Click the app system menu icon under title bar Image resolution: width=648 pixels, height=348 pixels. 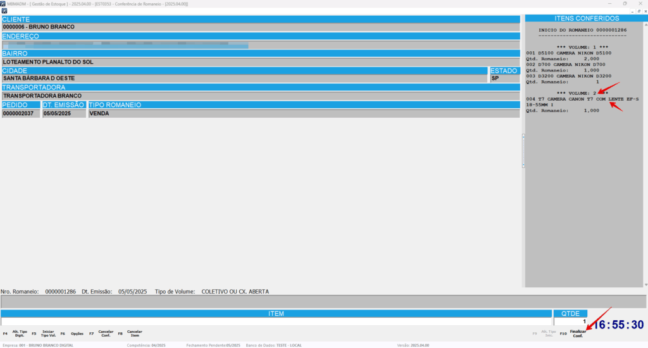pyautogui.click(x=4, y=11)
